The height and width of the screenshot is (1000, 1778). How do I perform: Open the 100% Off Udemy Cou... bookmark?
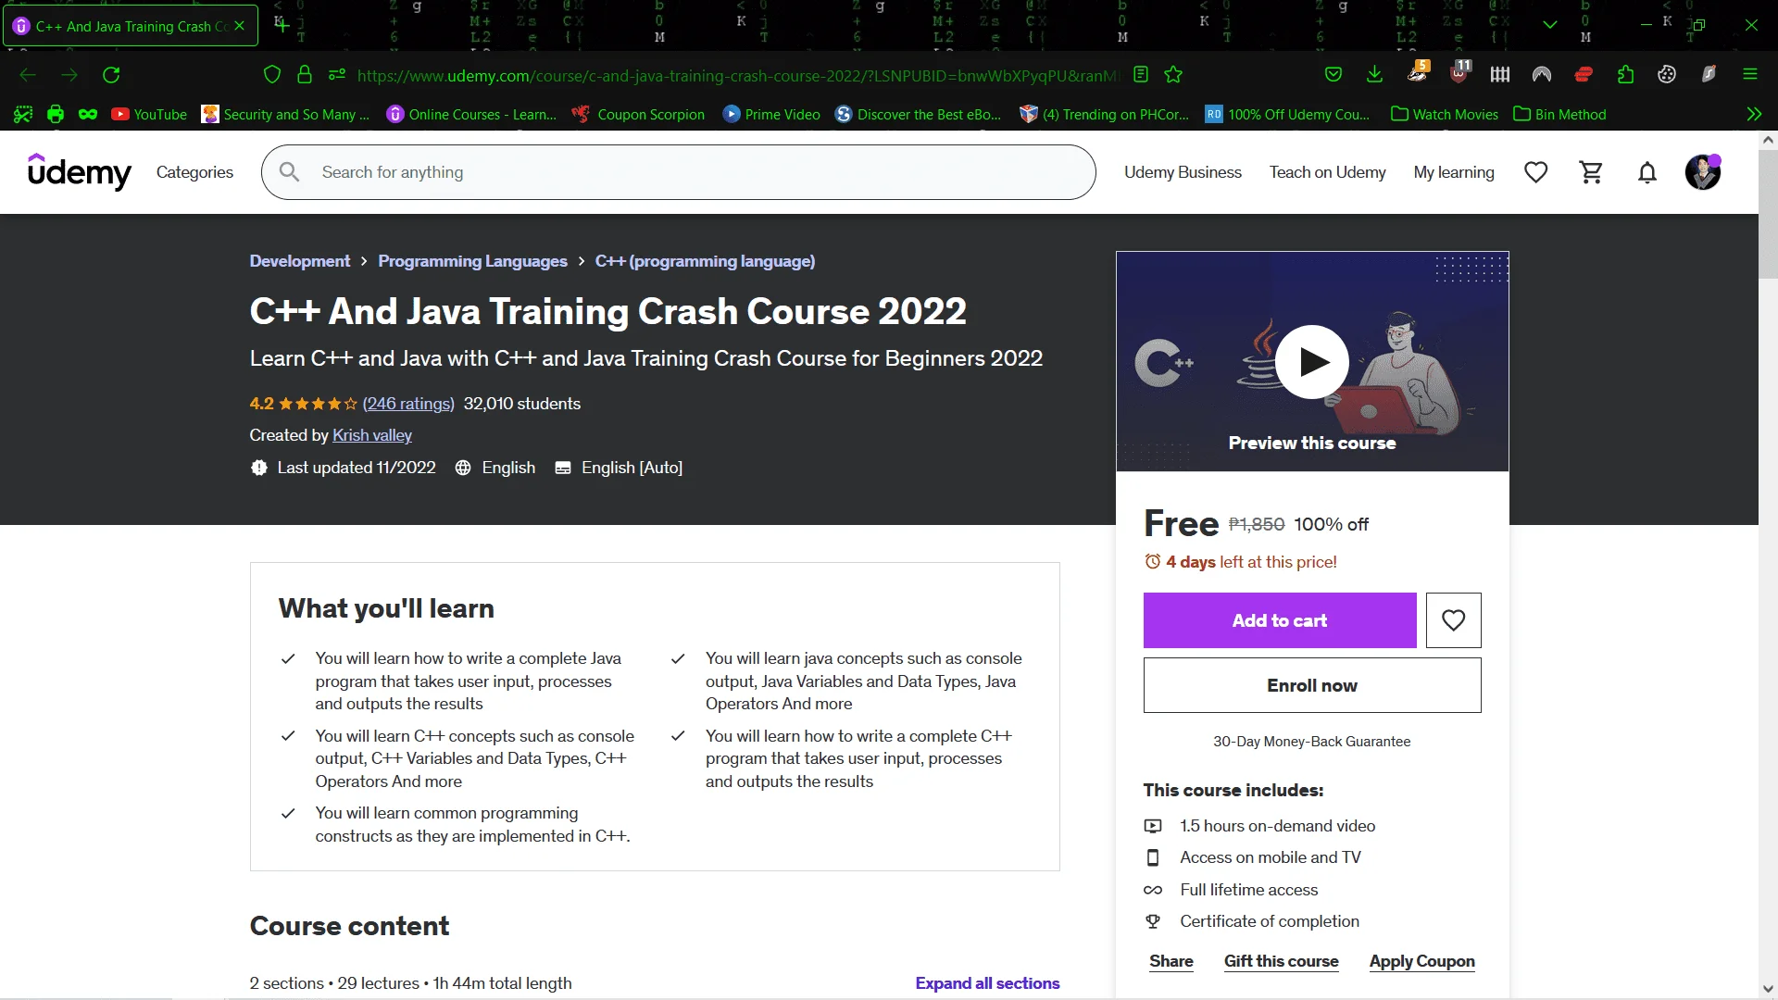[1288, 115]
